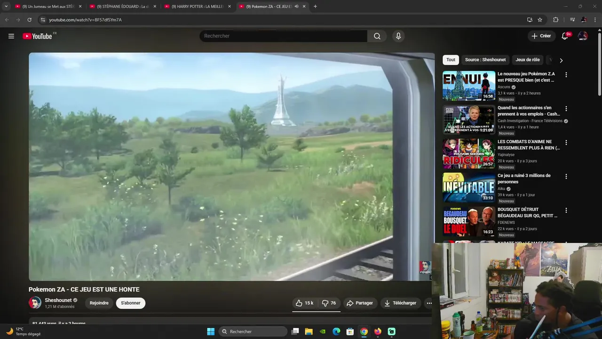The image size is (602, 339).
Task: Dislike the video with thumbs down
Action: click(x=329, y=303)
